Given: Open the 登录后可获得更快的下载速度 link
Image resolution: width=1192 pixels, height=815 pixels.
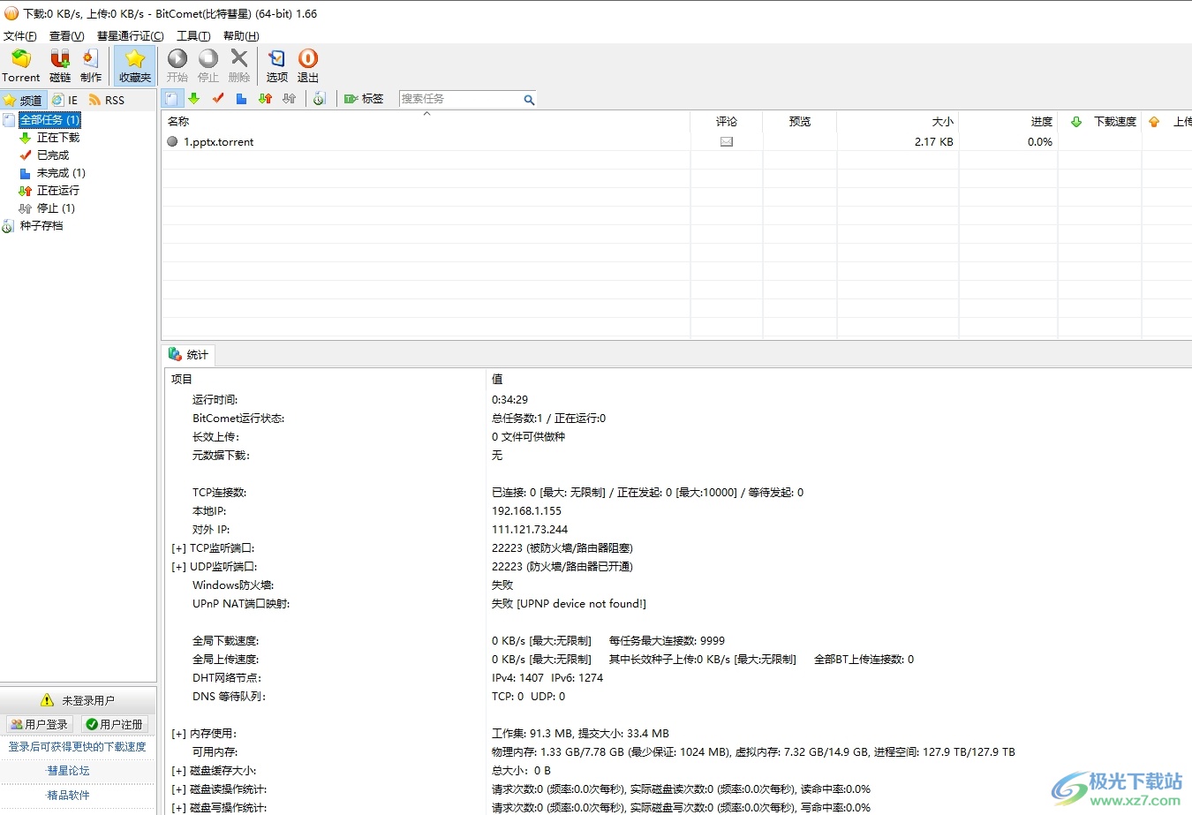Looking at the screenshot, I should coord(78,747).
